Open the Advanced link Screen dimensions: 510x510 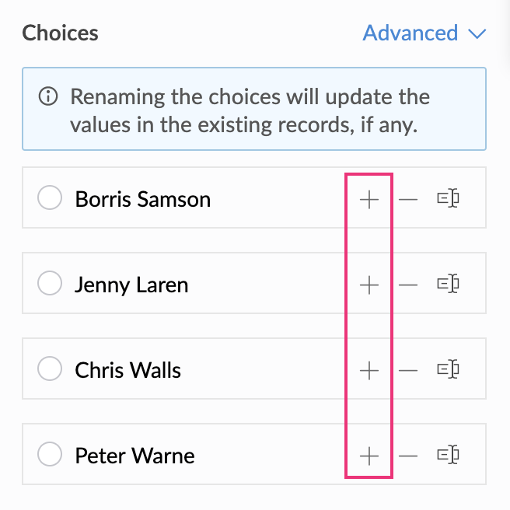(x=410, y=33)
